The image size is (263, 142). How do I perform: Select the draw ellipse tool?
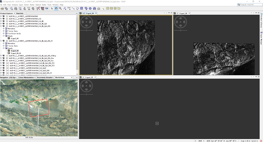click(90, 8)
